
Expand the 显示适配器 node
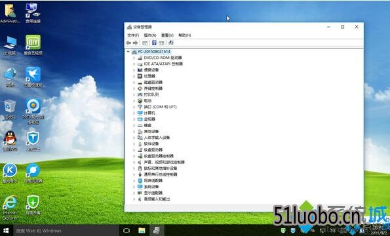tap(134, 193)
